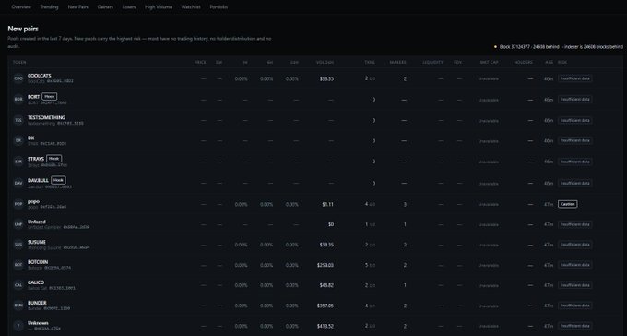Viewport: 627px width, 336px height.
Task: Click the $38.35 volume in COOLCATS row
Action: (x=326, y=78)
